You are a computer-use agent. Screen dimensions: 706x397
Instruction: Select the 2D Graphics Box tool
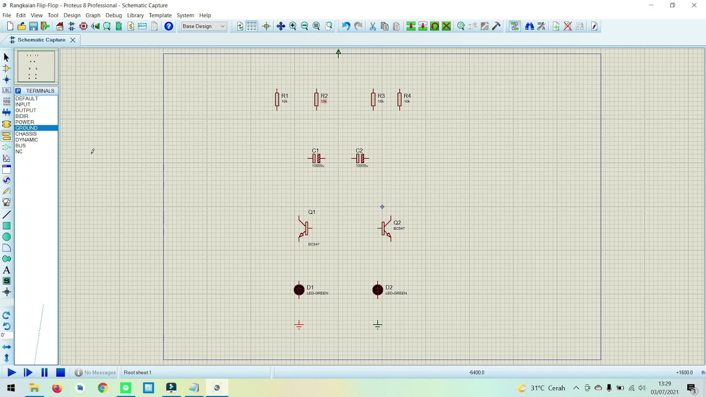pyautogui.click(x=7, y=226)
